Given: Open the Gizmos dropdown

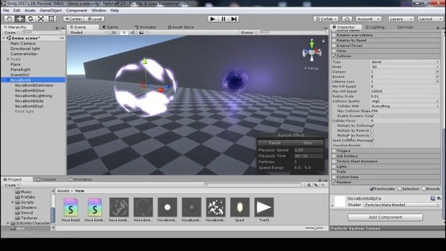Looking at the screenshot, I should [x=248, y=33].
